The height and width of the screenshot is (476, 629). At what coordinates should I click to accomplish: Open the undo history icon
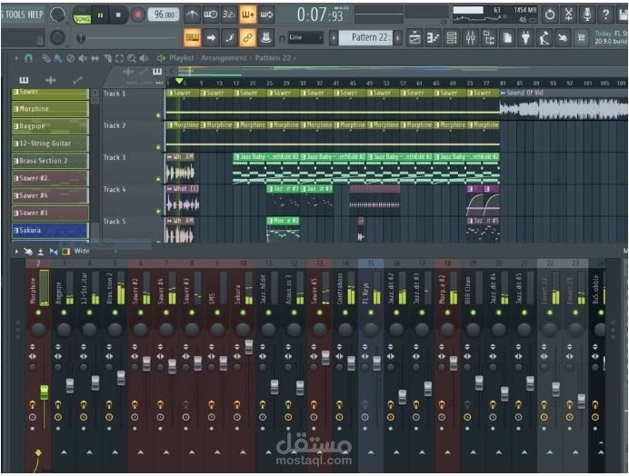pos(550,15)
